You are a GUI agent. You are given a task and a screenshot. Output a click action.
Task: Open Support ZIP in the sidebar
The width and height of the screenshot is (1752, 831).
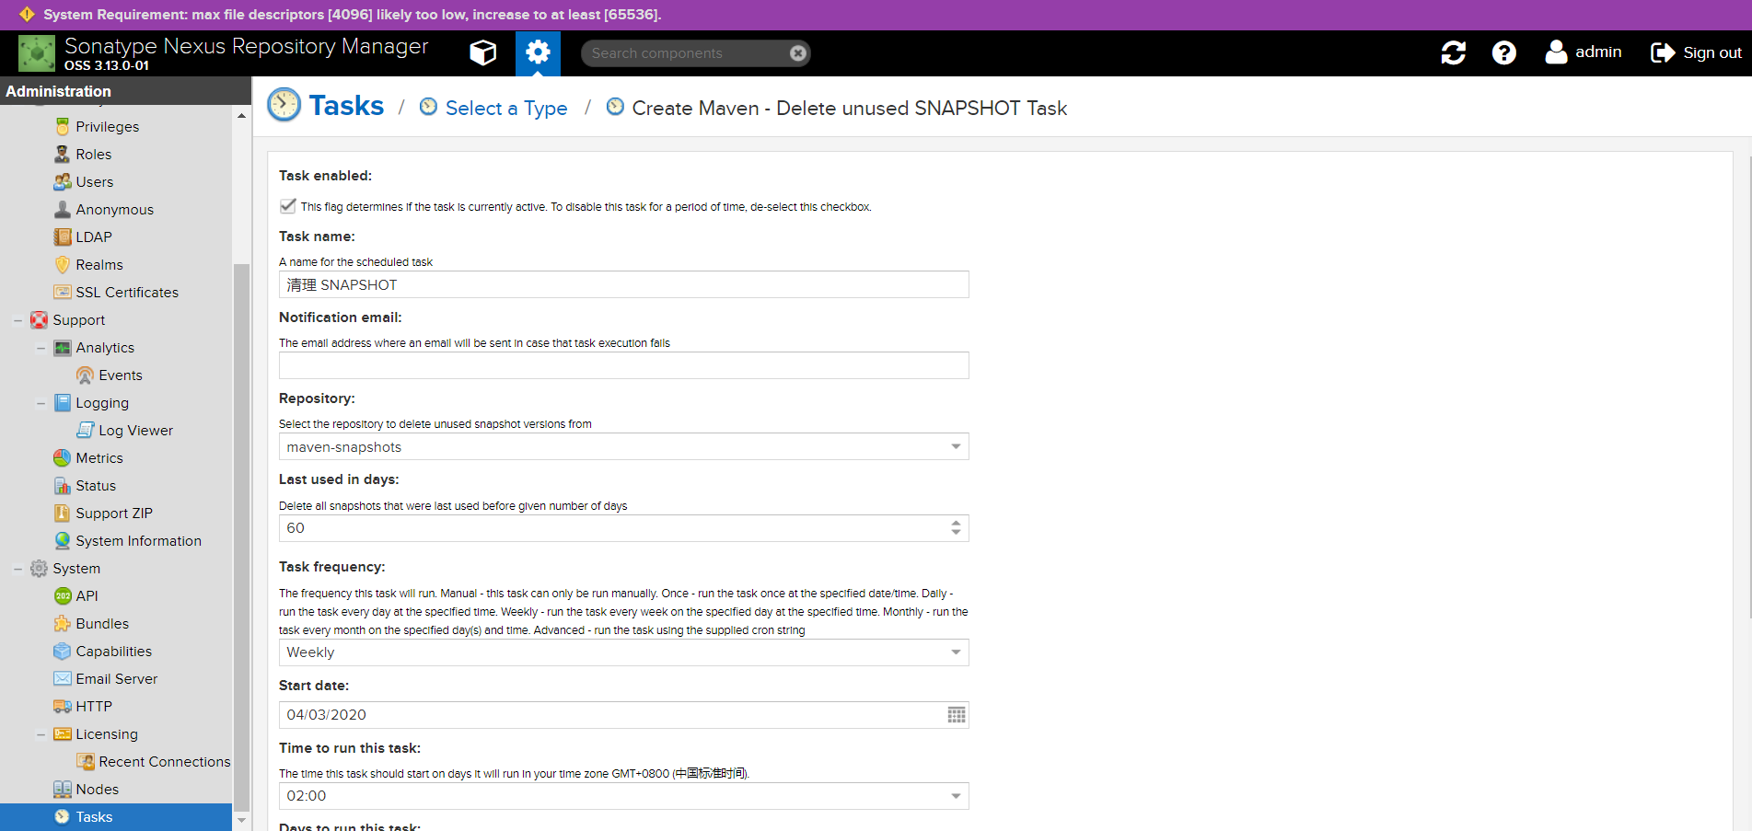pyautogui.click(x=116, y=514)
